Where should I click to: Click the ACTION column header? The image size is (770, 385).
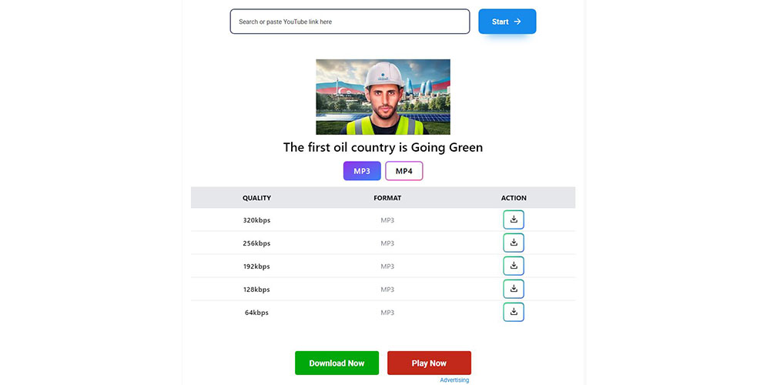coord(514,198)
